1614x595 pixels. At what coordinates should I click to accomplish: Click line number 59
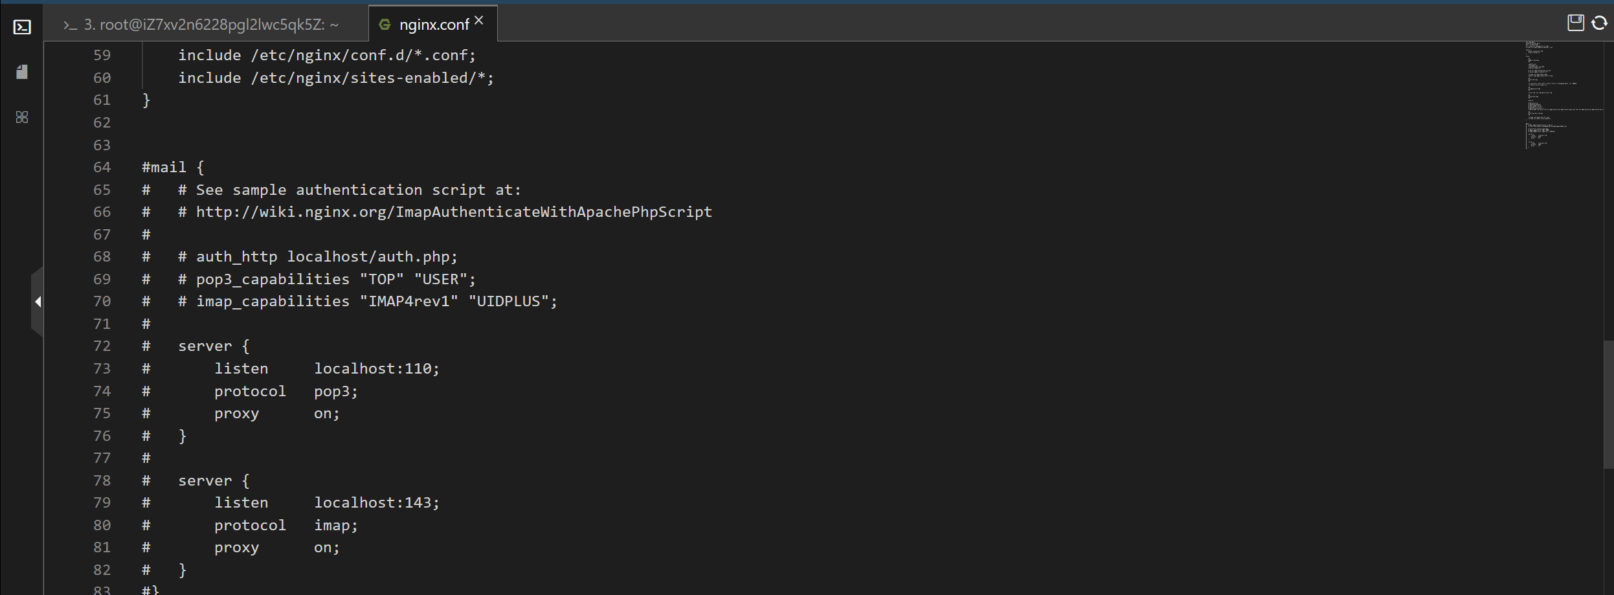click(102, 56)
